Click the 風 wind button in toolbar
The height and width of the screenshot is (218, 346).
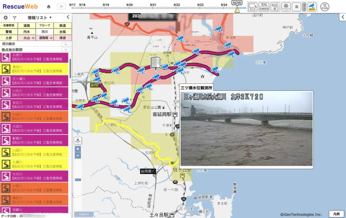(x=296, y=7)
